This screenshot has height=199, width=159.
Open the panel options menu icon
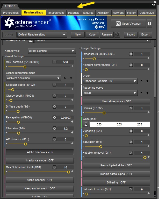(x=154, y=5)
